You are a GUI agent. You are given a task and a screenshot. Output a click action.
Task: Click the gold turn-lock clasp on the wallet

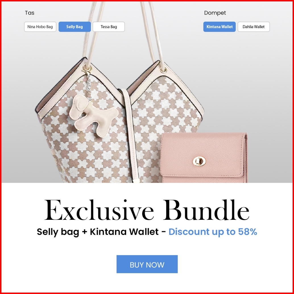coord(200,161)
